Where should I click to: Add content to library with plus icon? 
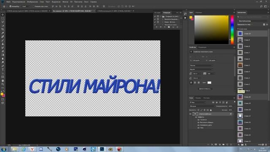(239, 144)
